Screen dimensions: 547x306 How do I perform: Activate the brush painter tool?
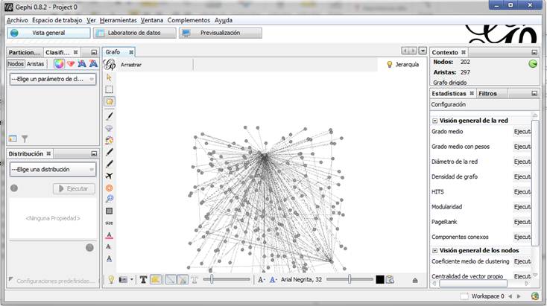[x=109, y=115]
